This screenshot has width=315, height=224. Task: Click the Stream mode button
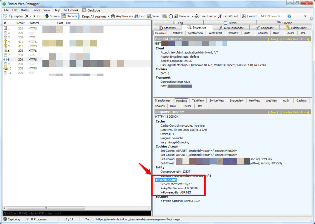pos(52,16)
